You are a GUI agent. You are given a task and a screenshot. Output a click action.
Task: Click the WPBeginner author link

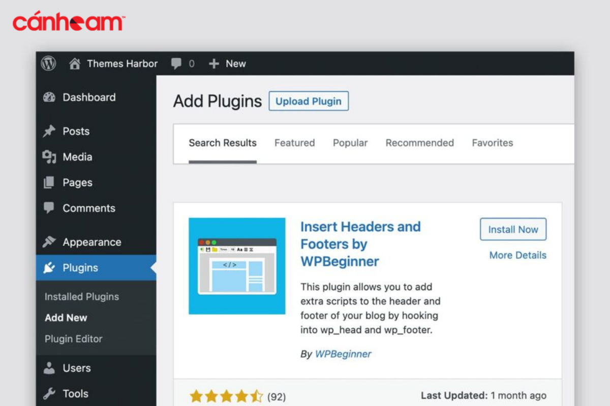coord(343,354)
